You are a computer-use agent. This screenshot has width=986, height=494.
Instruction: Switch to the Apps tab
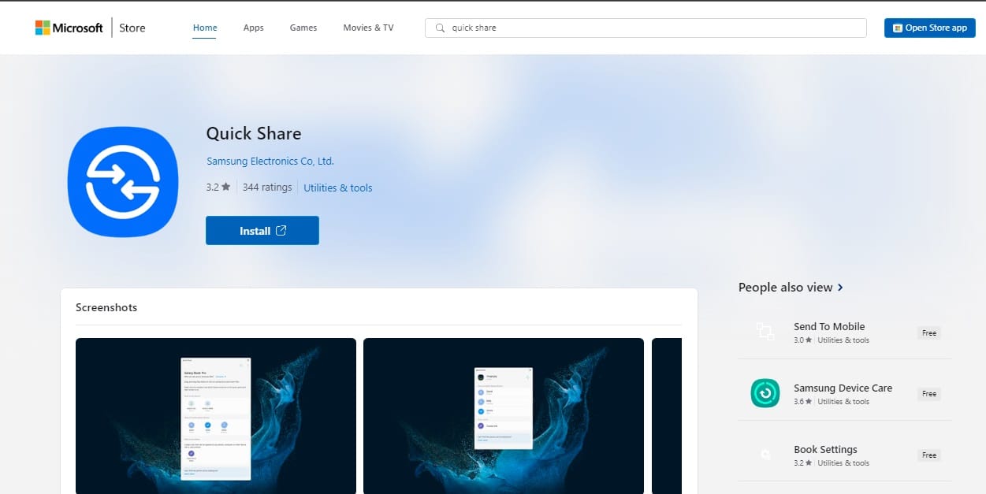254,28
